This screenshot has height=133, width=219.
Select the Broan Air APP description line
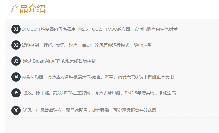pyautogui.click(x=59, y=61)
